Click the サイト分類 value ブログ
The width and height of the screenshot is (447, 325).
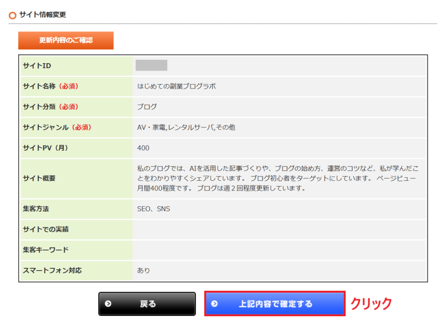click(x=147, y=107)
